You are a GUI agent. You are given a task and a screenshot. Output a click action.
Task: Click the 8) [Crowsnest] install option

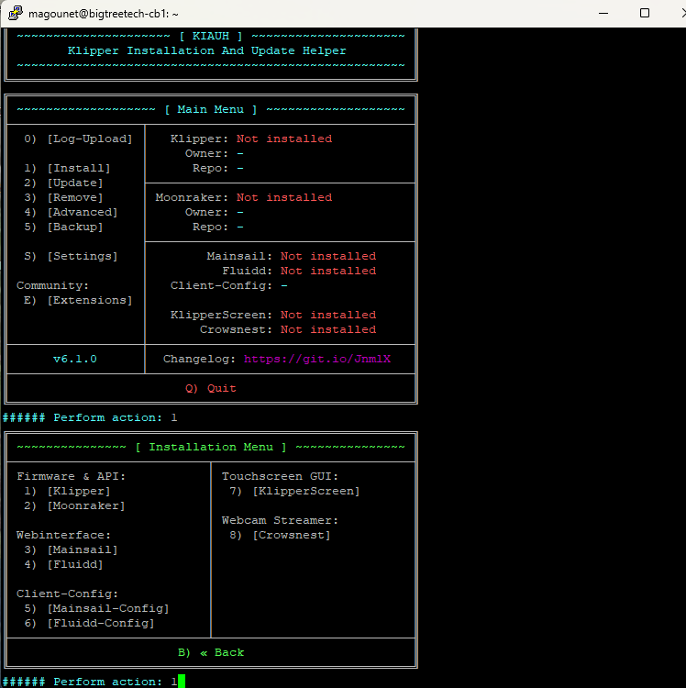click(x=280, y=536)
